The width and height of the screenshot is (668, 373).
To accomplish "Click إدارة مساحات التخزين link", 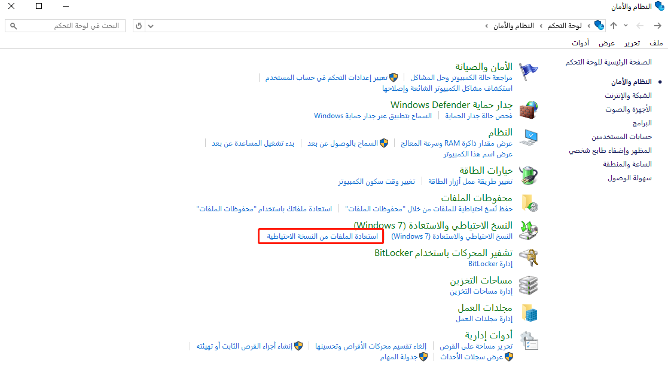I will 481,291.
